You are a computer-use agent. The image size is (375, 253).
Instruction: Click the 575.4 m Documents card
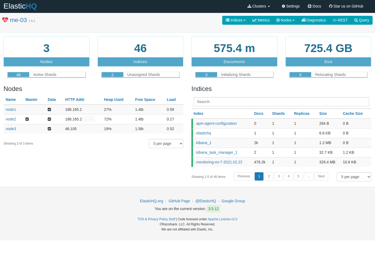[234, 52]
